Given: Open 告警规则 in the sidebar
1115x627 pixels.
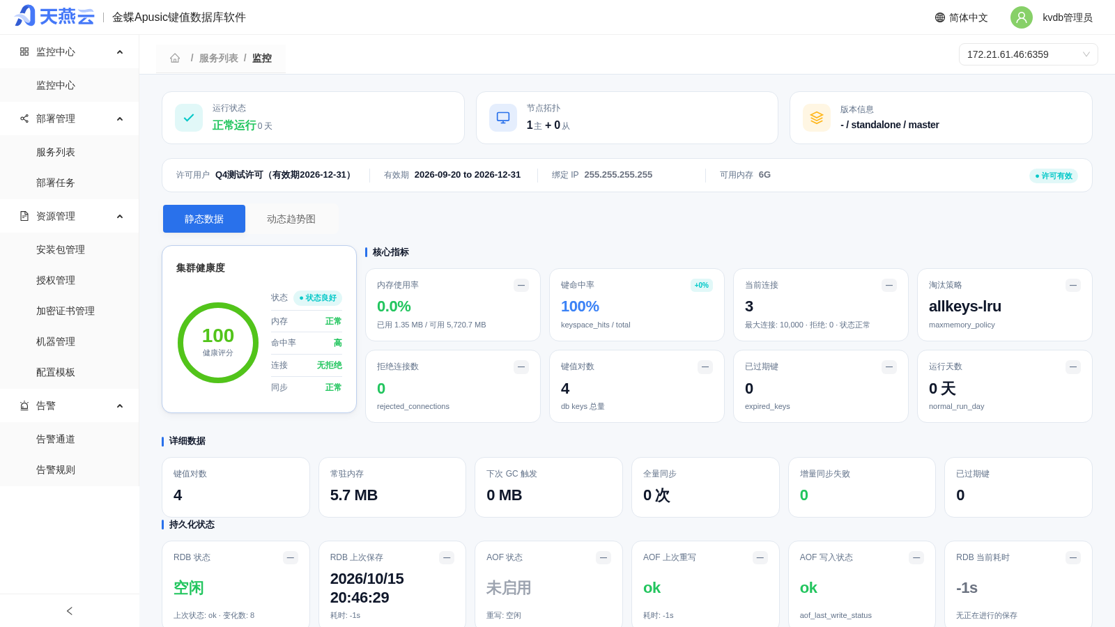Looking at the screenshot, I should click(70, 470).
